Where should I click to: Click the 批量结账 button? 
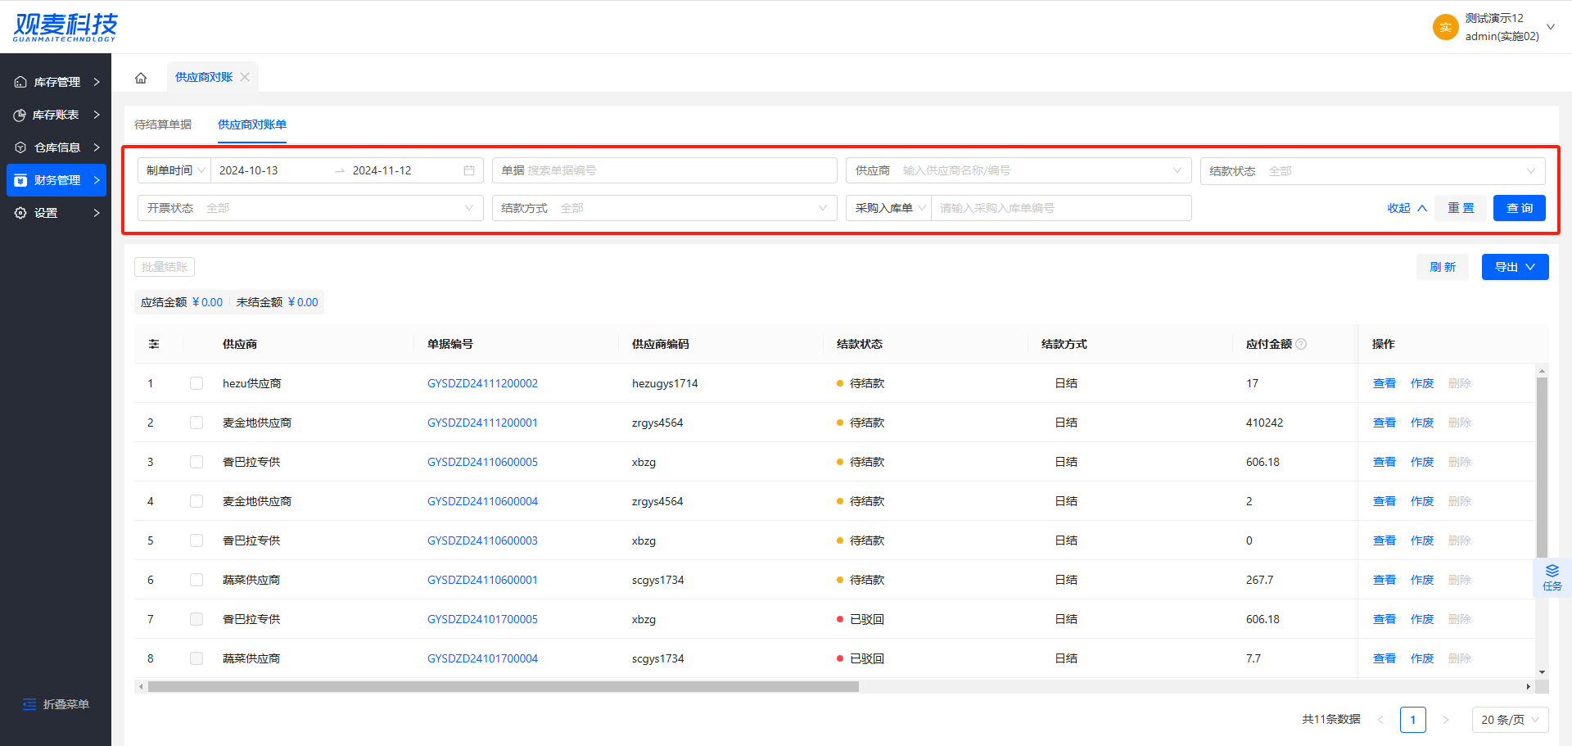(165, 267)
